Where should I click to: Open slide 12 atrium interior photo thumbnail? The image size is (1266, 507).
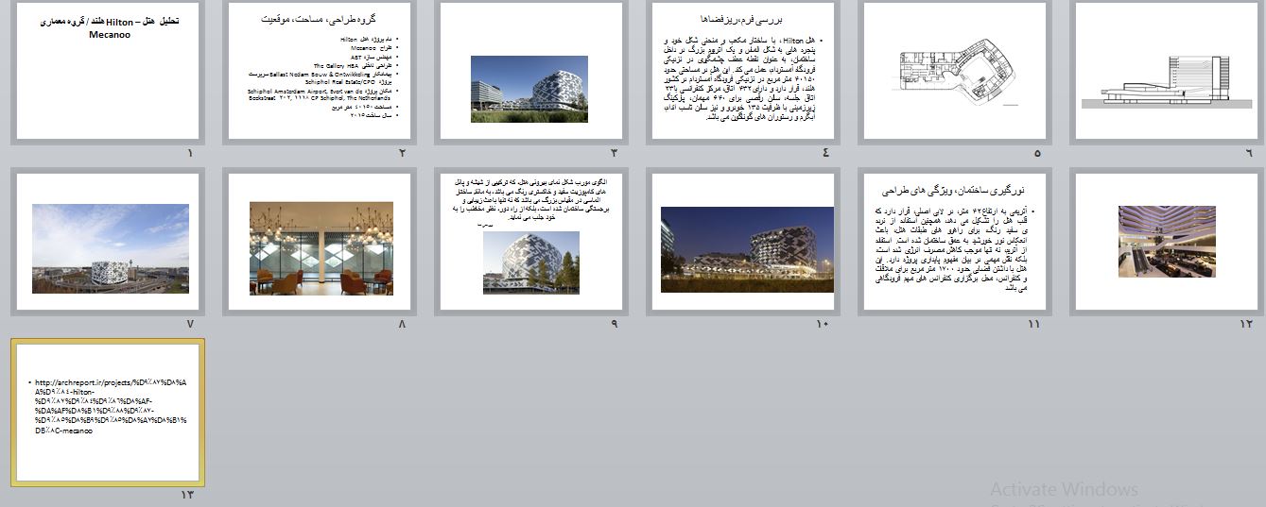coord(1167,242)
